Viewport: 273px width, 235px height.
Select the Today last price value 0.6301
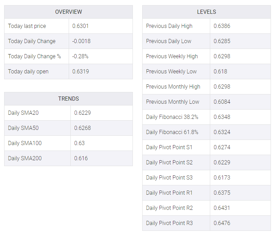point(80,26)
